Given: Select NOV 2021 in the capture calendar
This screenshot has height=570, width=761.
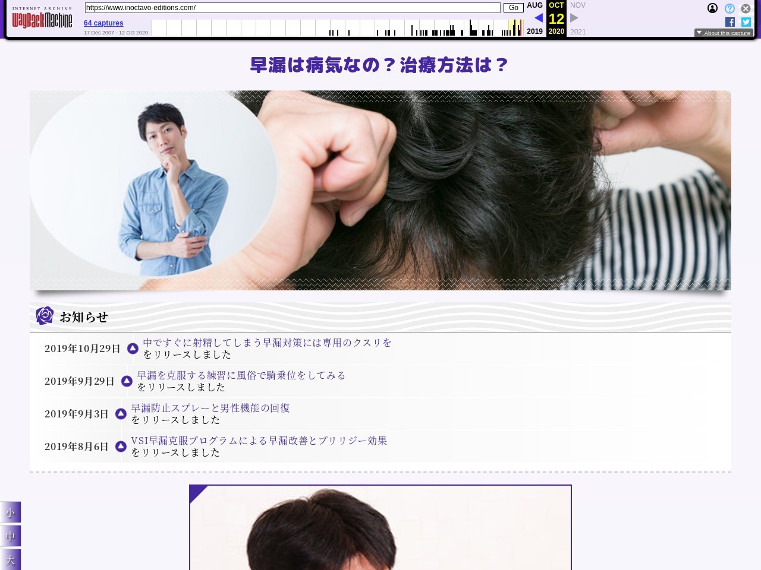Looking at the screenshot, I should click(x=577, y=6).
